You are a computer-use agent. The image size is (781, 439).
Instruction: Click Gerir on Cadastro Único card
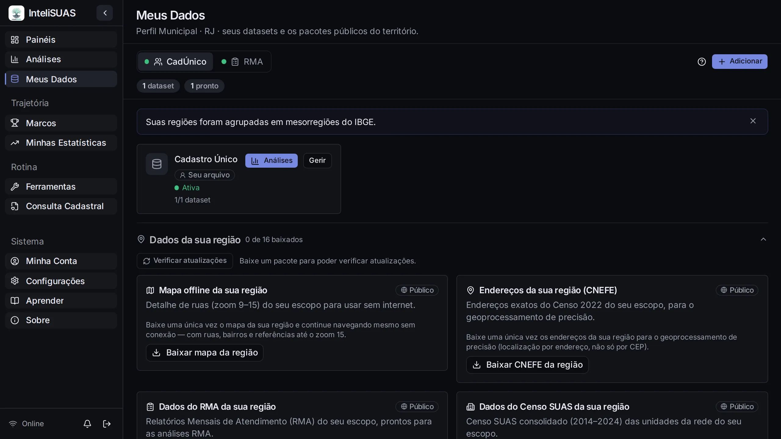[x=317, y=160]
